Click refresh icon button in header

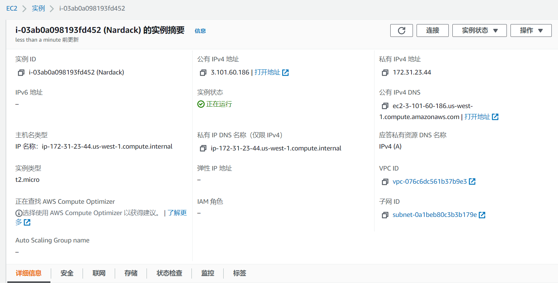click(402, 31)
